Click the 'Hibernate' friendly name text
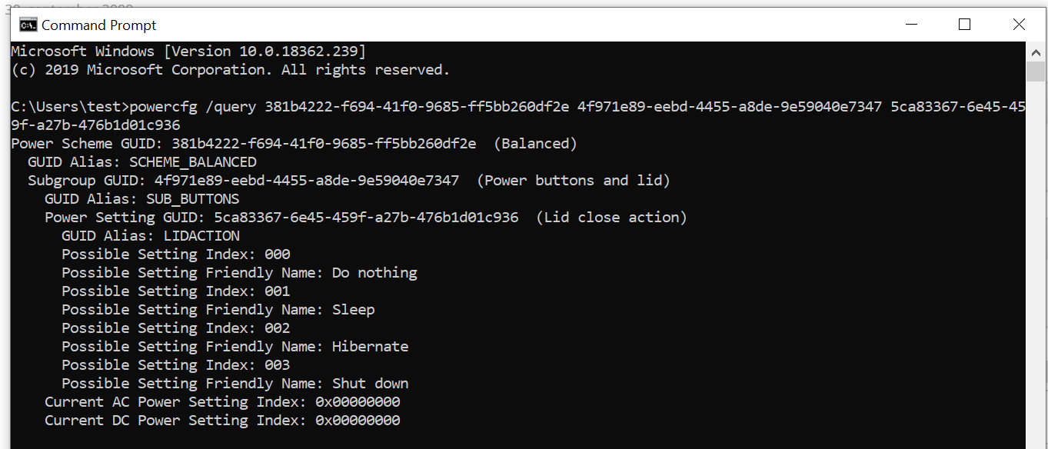 pos(371,347)
